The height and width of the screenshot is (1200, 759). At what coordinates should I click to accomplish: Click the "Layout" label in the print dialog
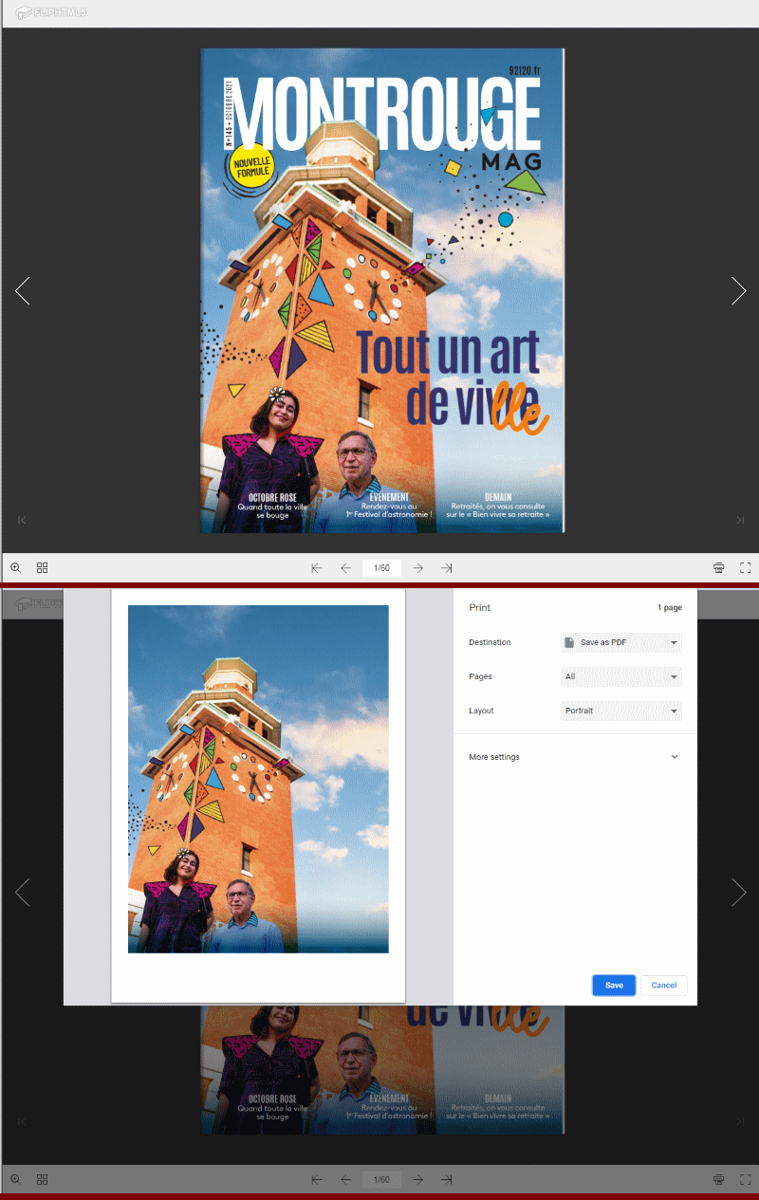pos(481,711)
